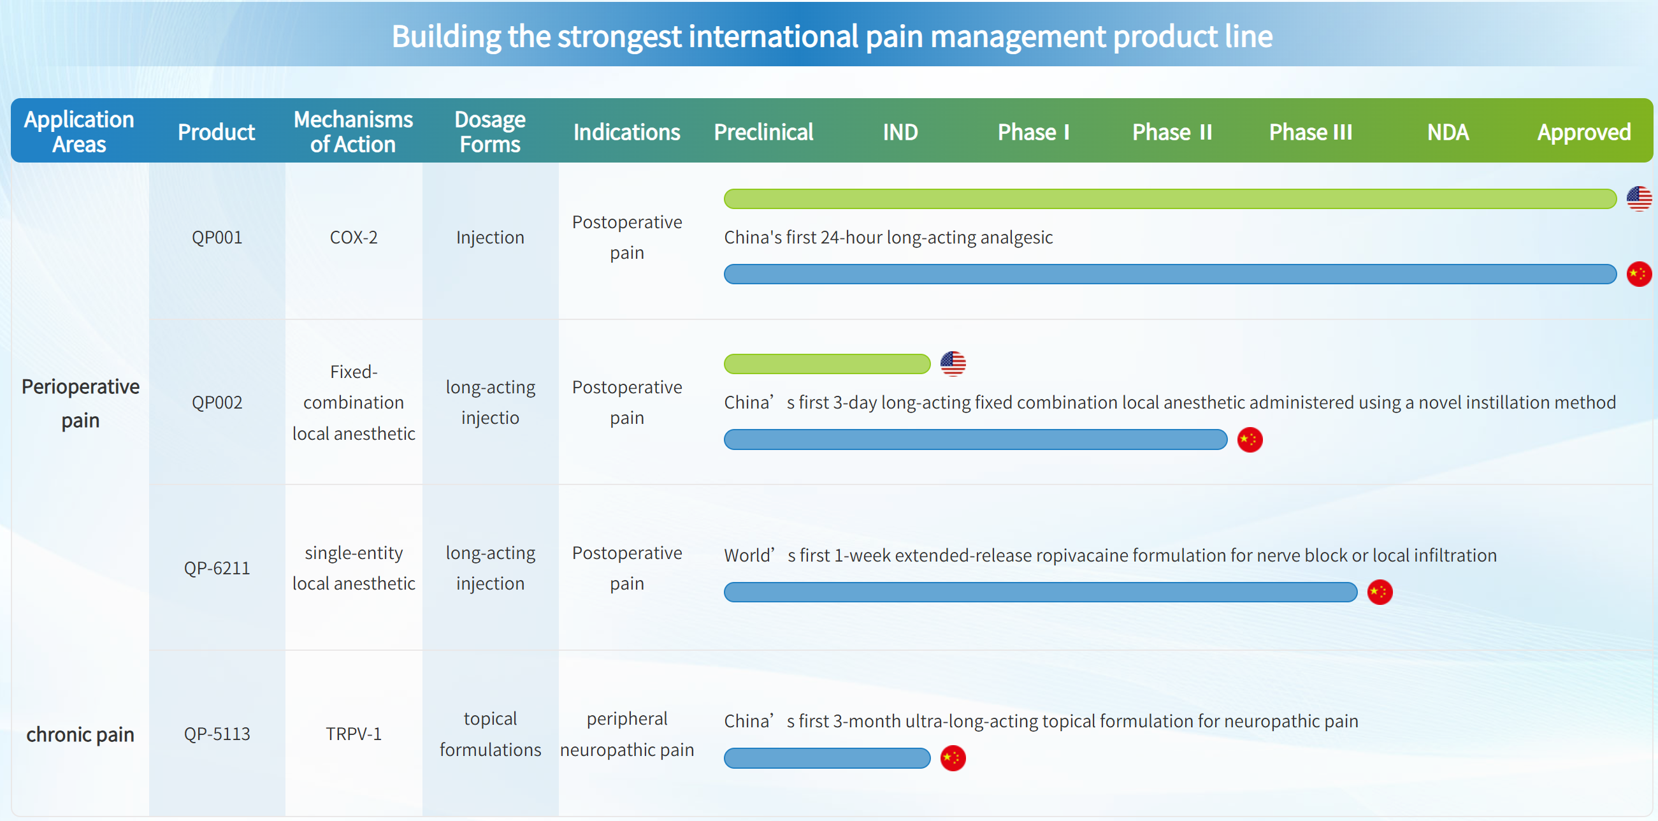
Task: Click the Perioperative pain application area
Action: [x=80, y=403]
